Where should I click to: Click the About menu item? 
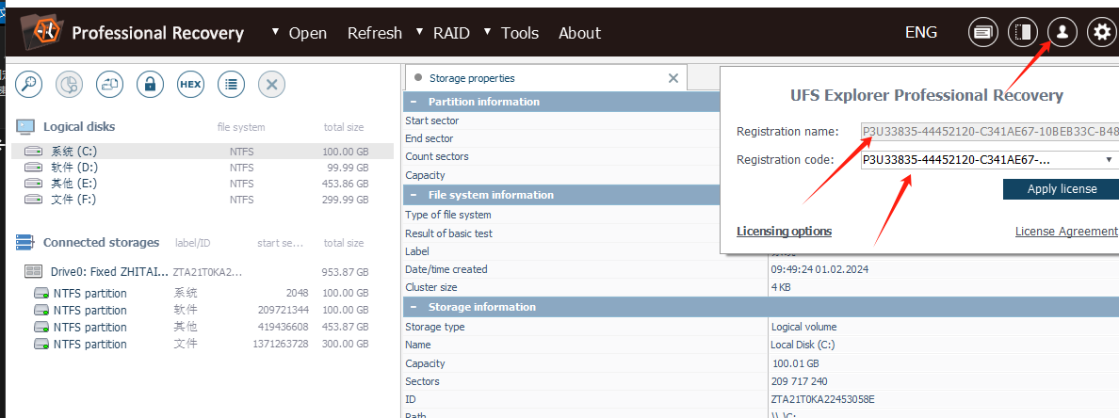pyautogui.click(x=579, y=33)
